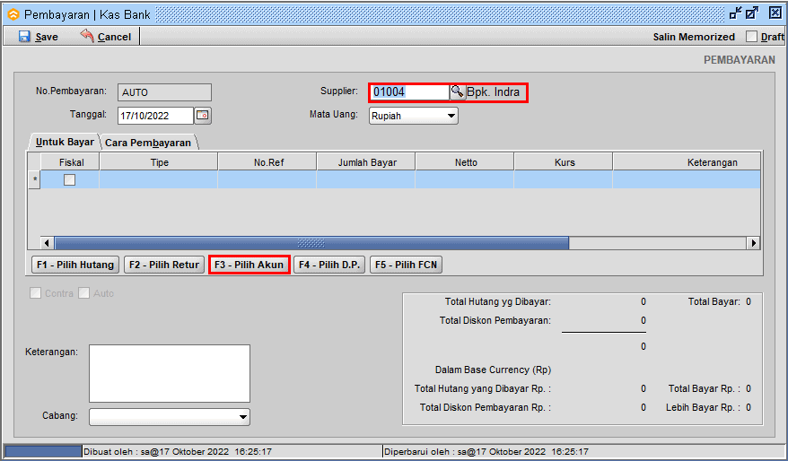Open supplier search magnifier icon
Image resolution: width=788 pixels, height=461 pixels.
458,91
